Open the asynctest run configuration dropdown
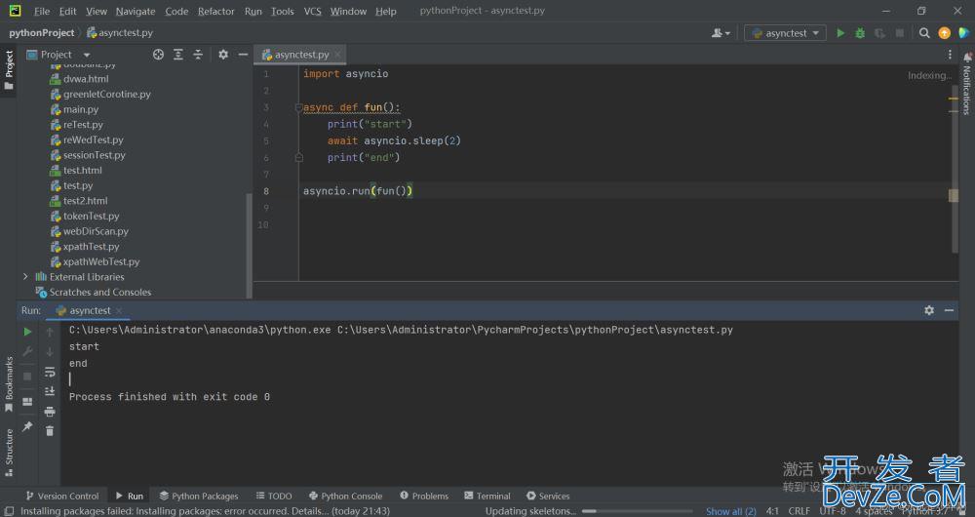The width and height of the screenshot is (975, 517). (x=785, y=33)
